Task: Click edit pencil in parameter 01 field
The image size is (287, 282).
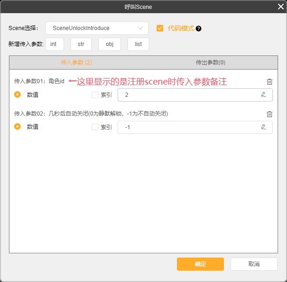Action: click(263, 95)
